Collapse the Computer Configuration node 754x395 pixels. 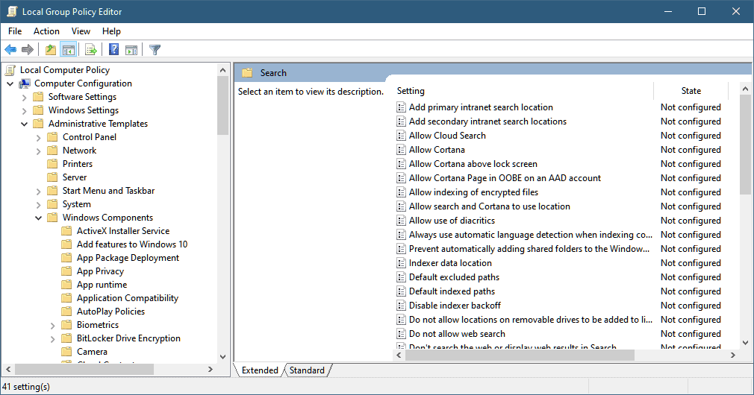(10, 83)
